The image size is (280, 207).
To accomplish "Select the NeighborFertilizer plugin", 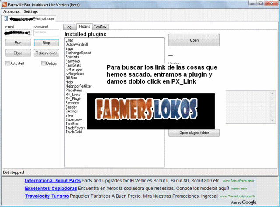I will [78, 86].
